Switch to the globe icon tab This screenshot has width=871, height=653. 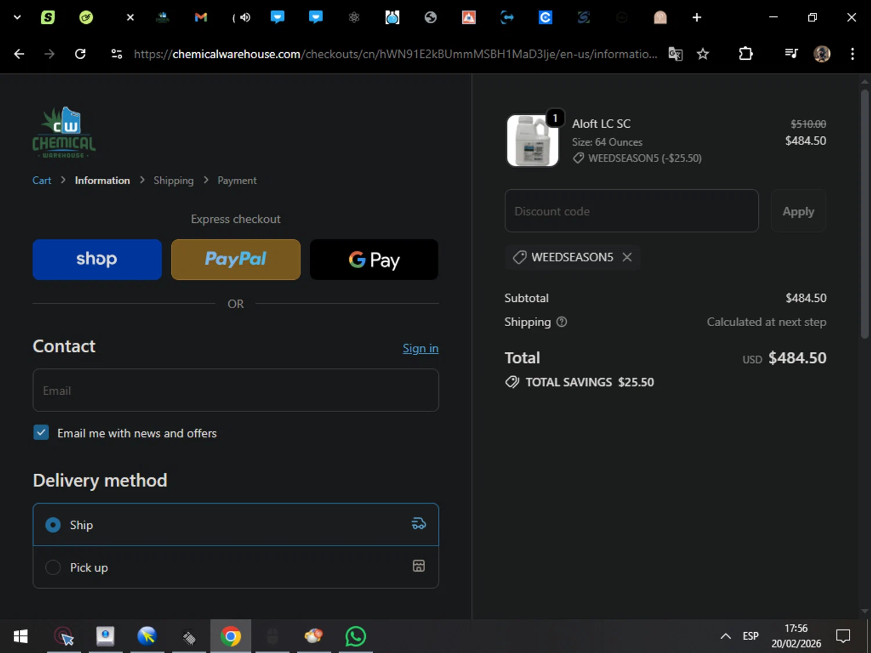pos(430,17)
